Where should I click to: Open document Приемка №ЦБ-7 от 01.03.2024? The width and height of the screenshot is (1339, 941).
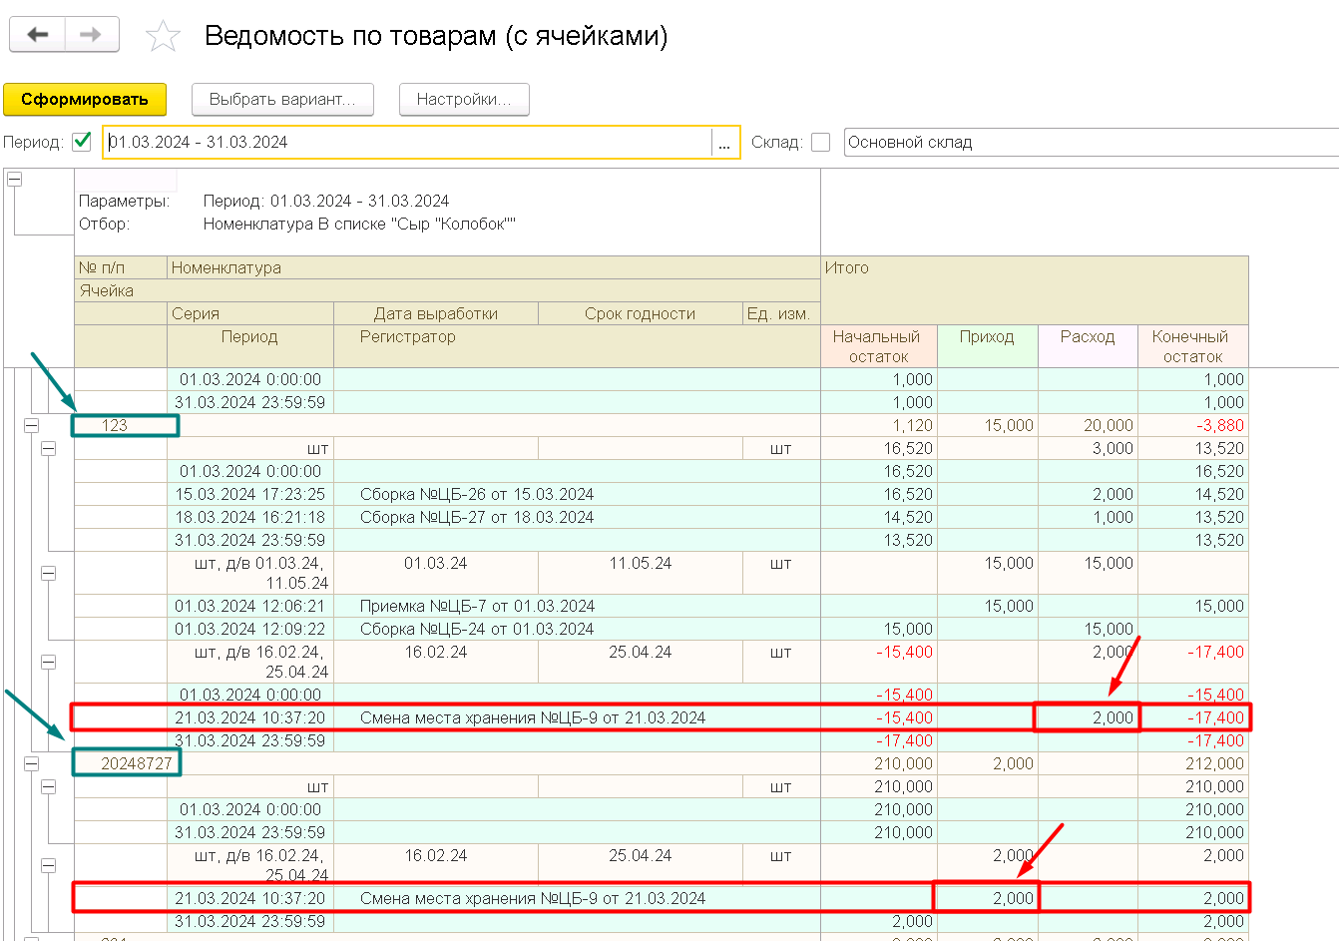click(477, 606)
